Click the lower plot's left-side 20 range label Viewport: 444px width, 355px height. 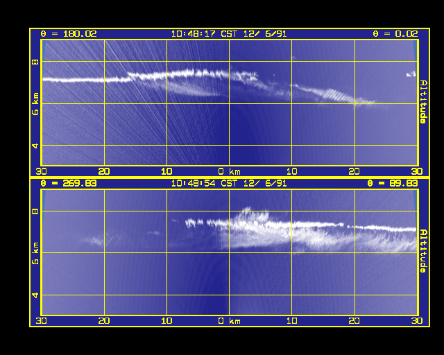click(x=104, y=321)
